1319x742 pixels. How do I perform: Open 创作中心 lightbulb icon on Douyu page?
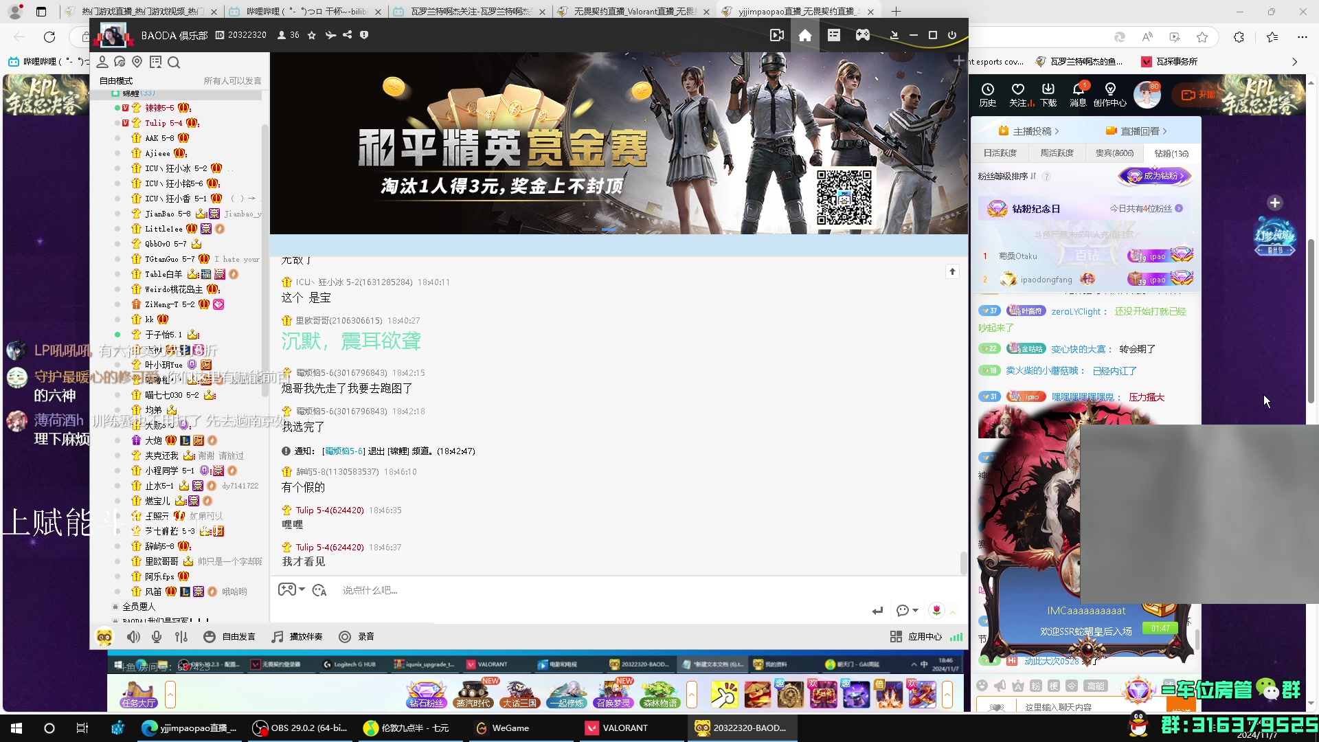pyautogui.click(x=1110, y=95)
